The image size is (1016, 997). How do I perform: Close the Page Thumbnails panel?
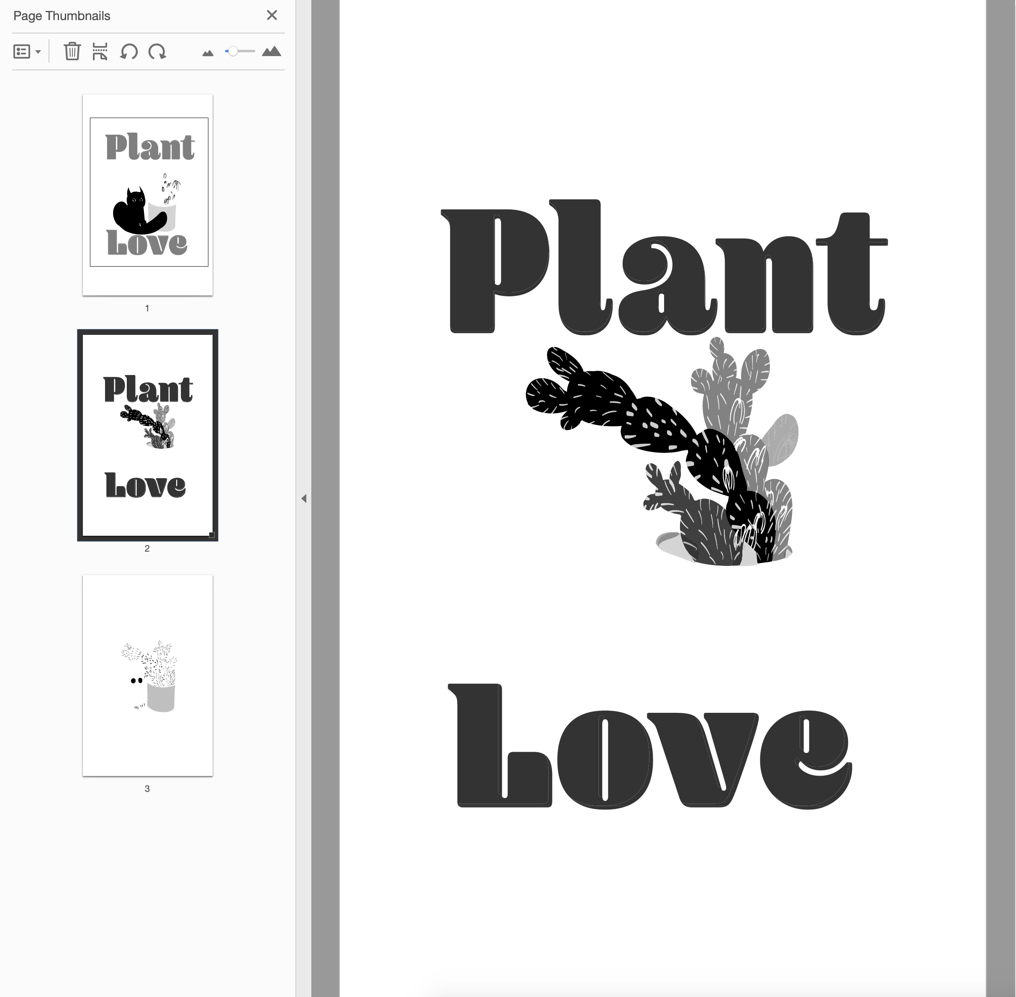(x=272, y=15)
